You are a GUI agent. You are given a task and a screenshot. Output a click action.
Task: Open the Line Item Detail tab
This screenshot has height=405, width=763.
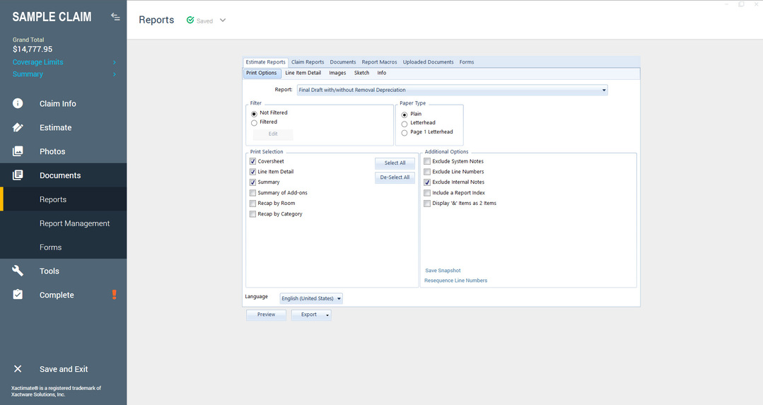303,73
